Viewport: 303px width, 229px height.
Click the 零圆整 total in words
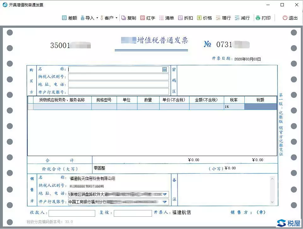pyautogui.click(x=100, y=168)
